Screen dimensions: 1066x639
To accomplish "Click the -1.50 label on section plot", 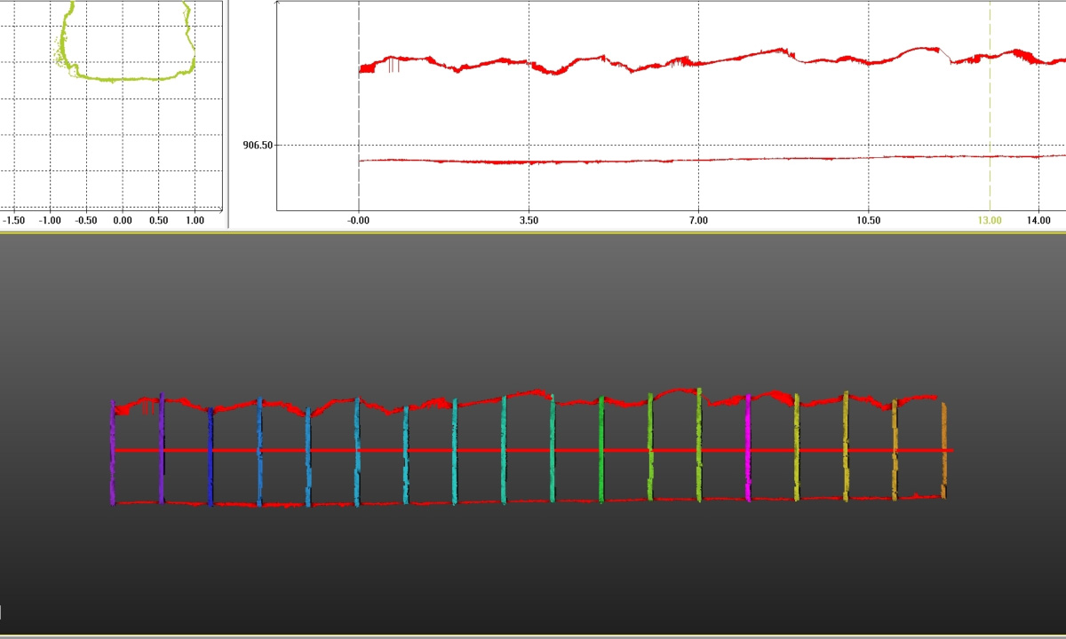I will click(15, 220).
